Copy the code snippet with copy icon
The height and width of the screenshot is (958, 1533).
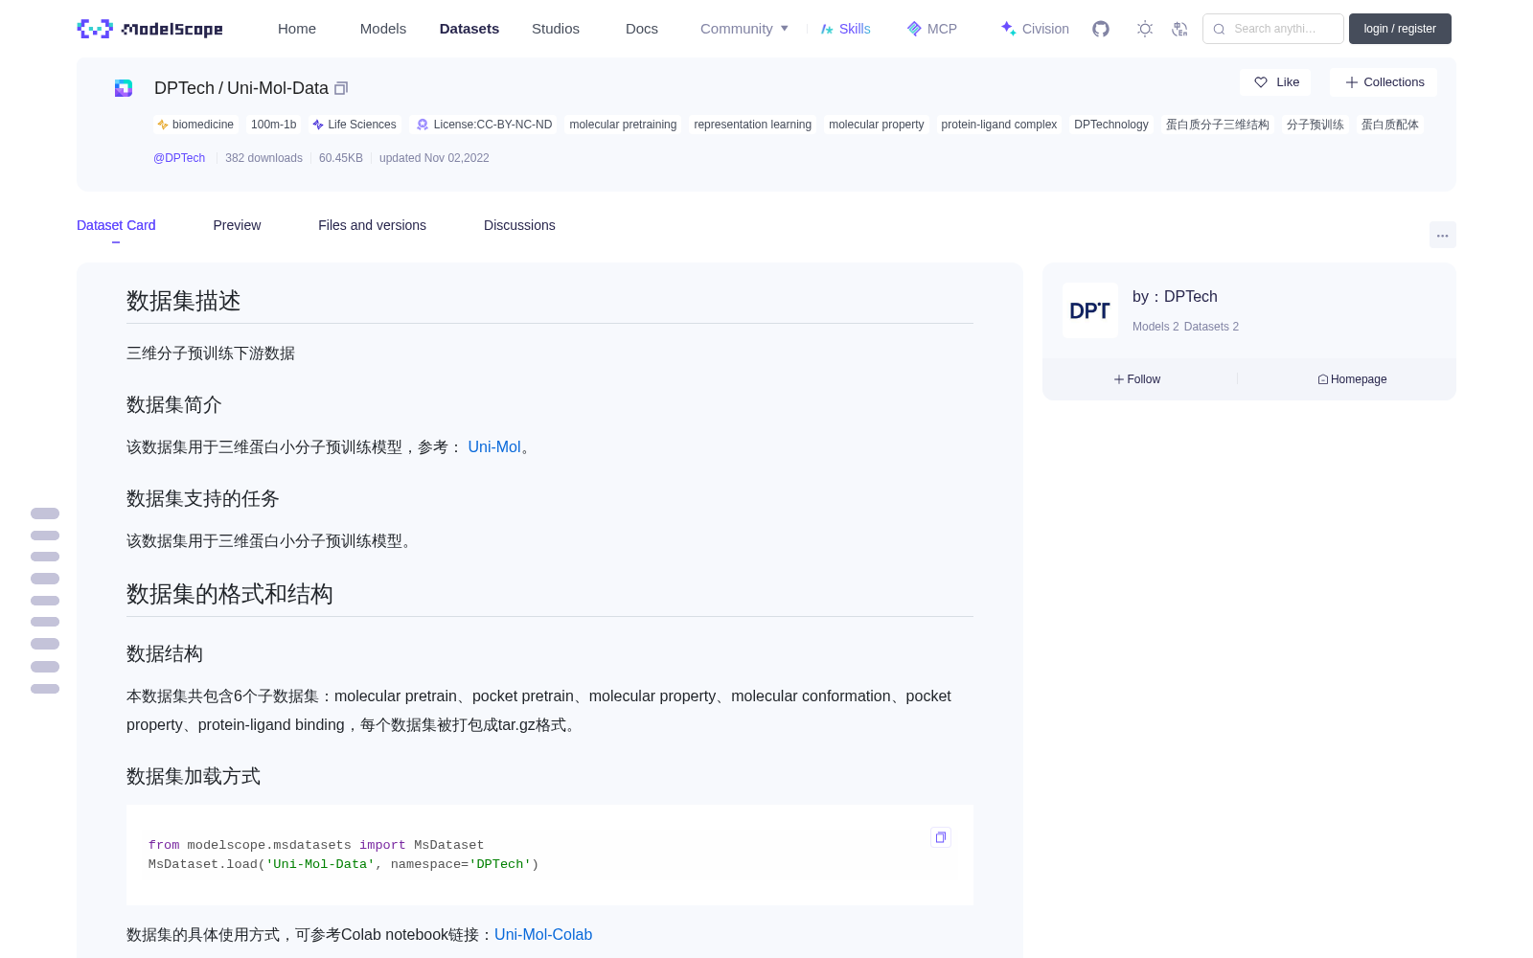click(941, 837)
